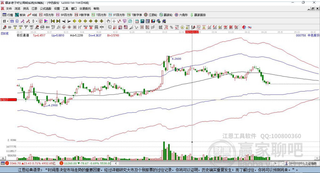Screen dimensions: 320x173
Task: Toggle the crosshair cursor tool
Action: coord(114,21)
